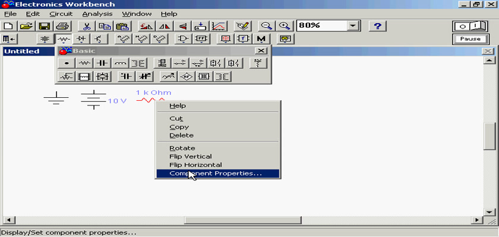Create a new circuit file
Image resolution: width=499 pixels, height=237 pixels.
pos(10,26)
